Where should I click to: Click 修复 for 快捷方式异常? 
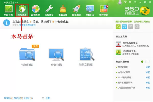click(x=148, y=72)
